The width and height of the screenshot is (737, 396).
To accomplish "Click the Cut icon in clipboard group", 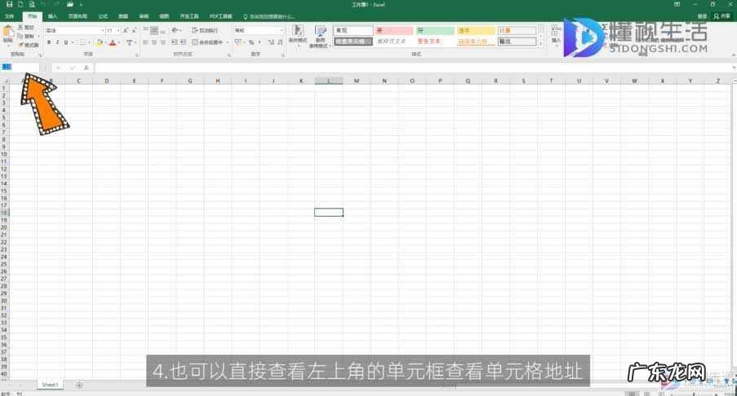I will (x=20, y=28).
